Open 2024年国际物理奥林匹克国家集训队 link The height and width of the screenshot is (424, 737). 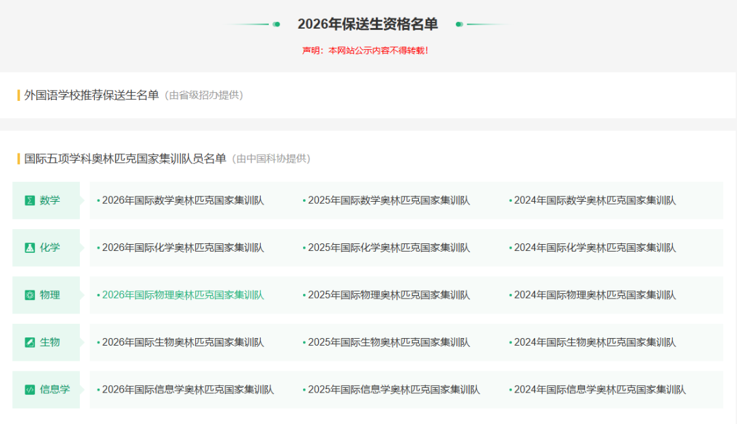click(594, 295)
